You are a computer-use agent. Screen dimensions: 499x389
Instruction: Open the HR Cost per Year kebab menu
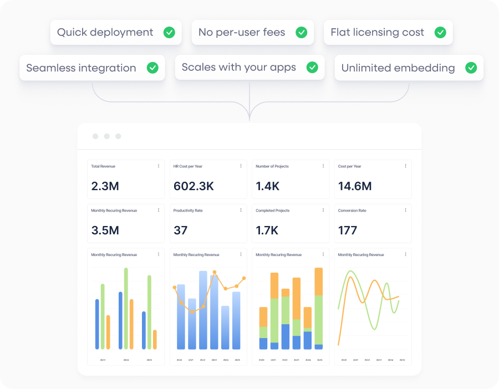pyautogui.click(x=241, y=166)
